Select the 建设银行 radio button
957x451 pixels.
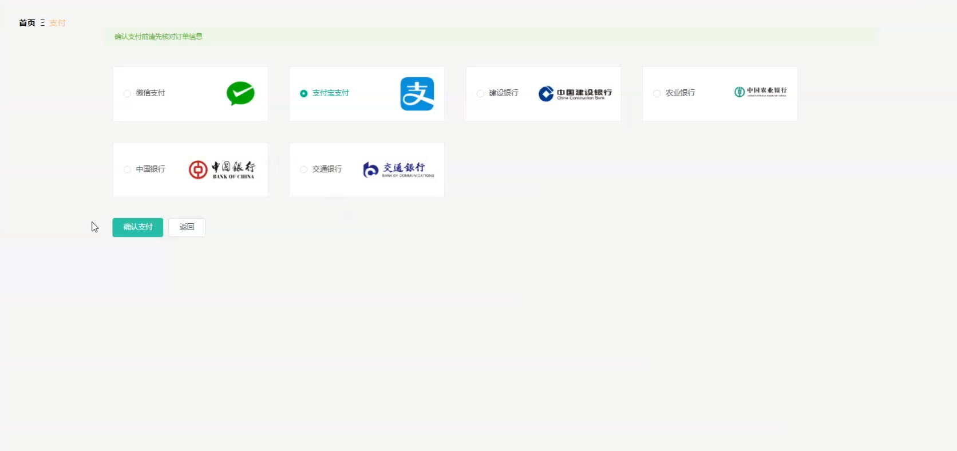[480, 93]
